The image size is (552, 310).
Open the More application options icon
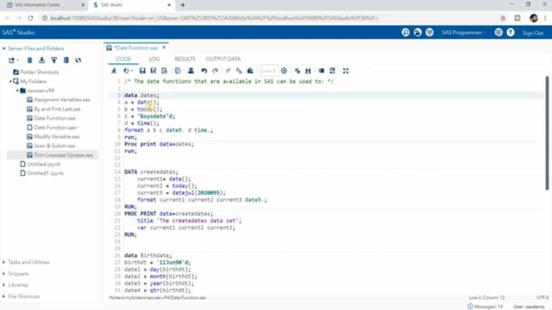(x=499, y=33)
